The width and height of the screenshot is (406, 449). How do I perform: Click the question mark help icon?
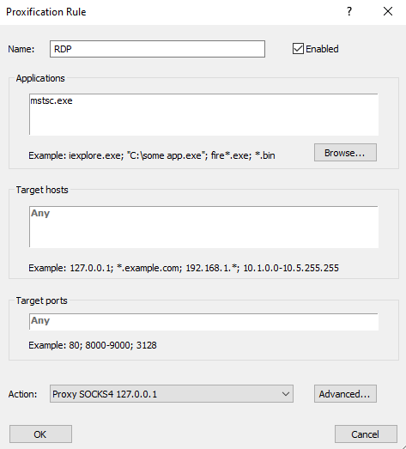(349, 11)
